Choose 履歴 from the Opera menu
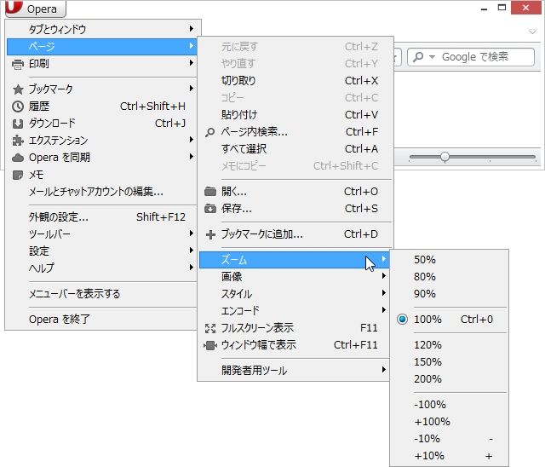Image resolution: width=545 pixels, height=467 pixels. click(x=102, y=106)
